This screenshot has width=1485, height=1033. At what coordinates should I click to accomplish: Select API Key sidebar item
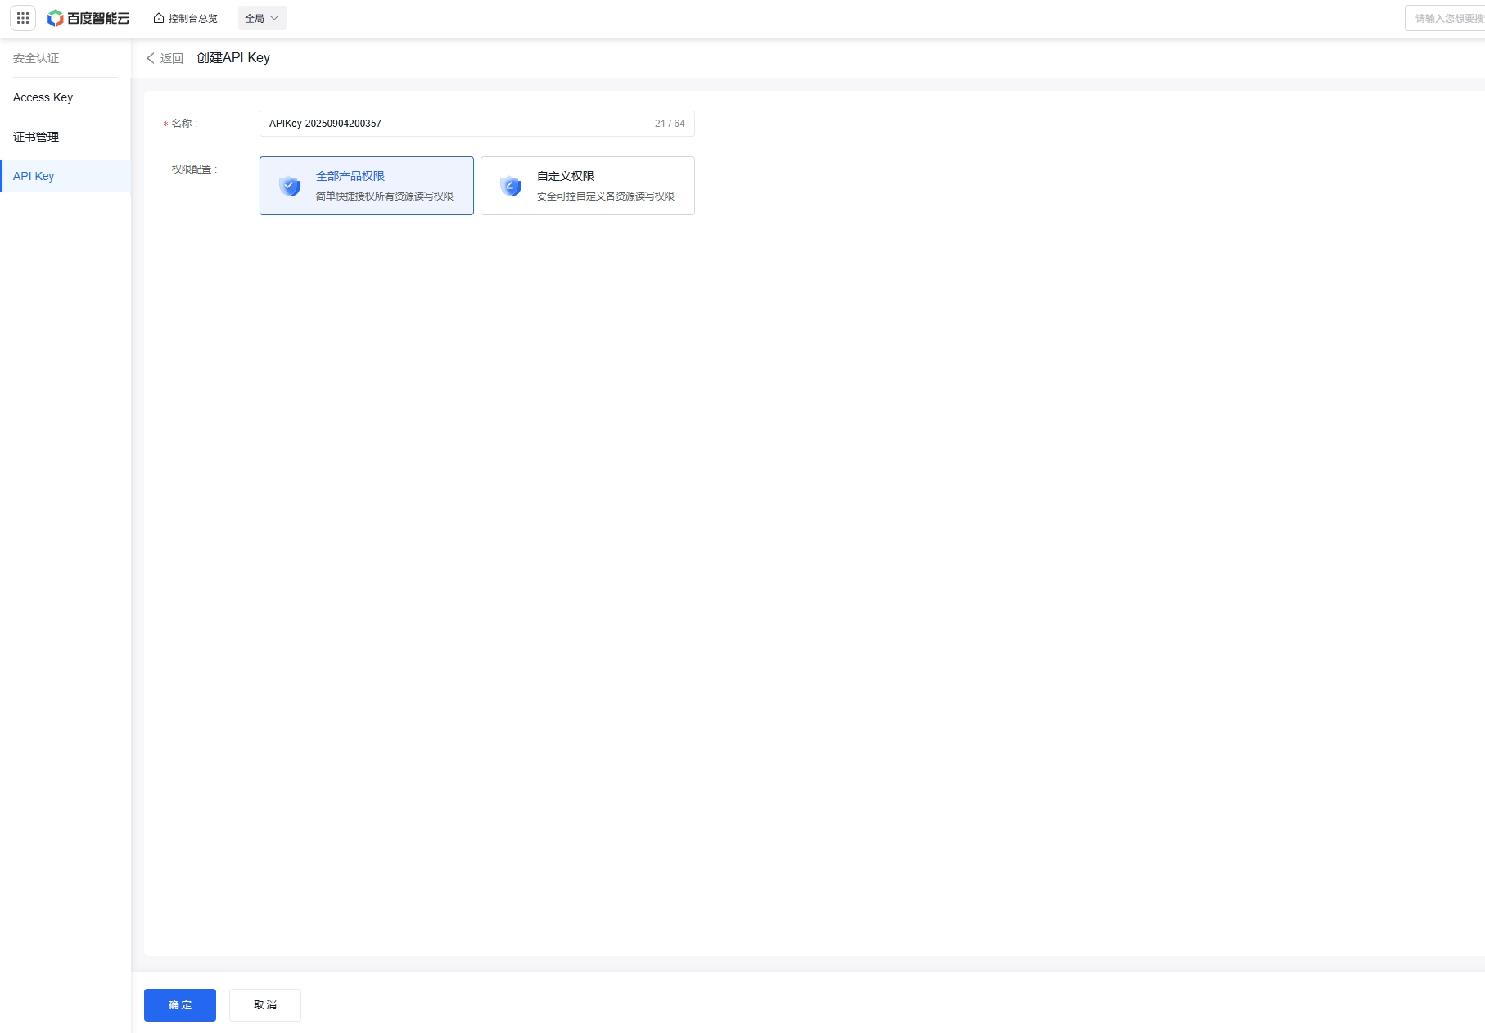tap(65, 176)
